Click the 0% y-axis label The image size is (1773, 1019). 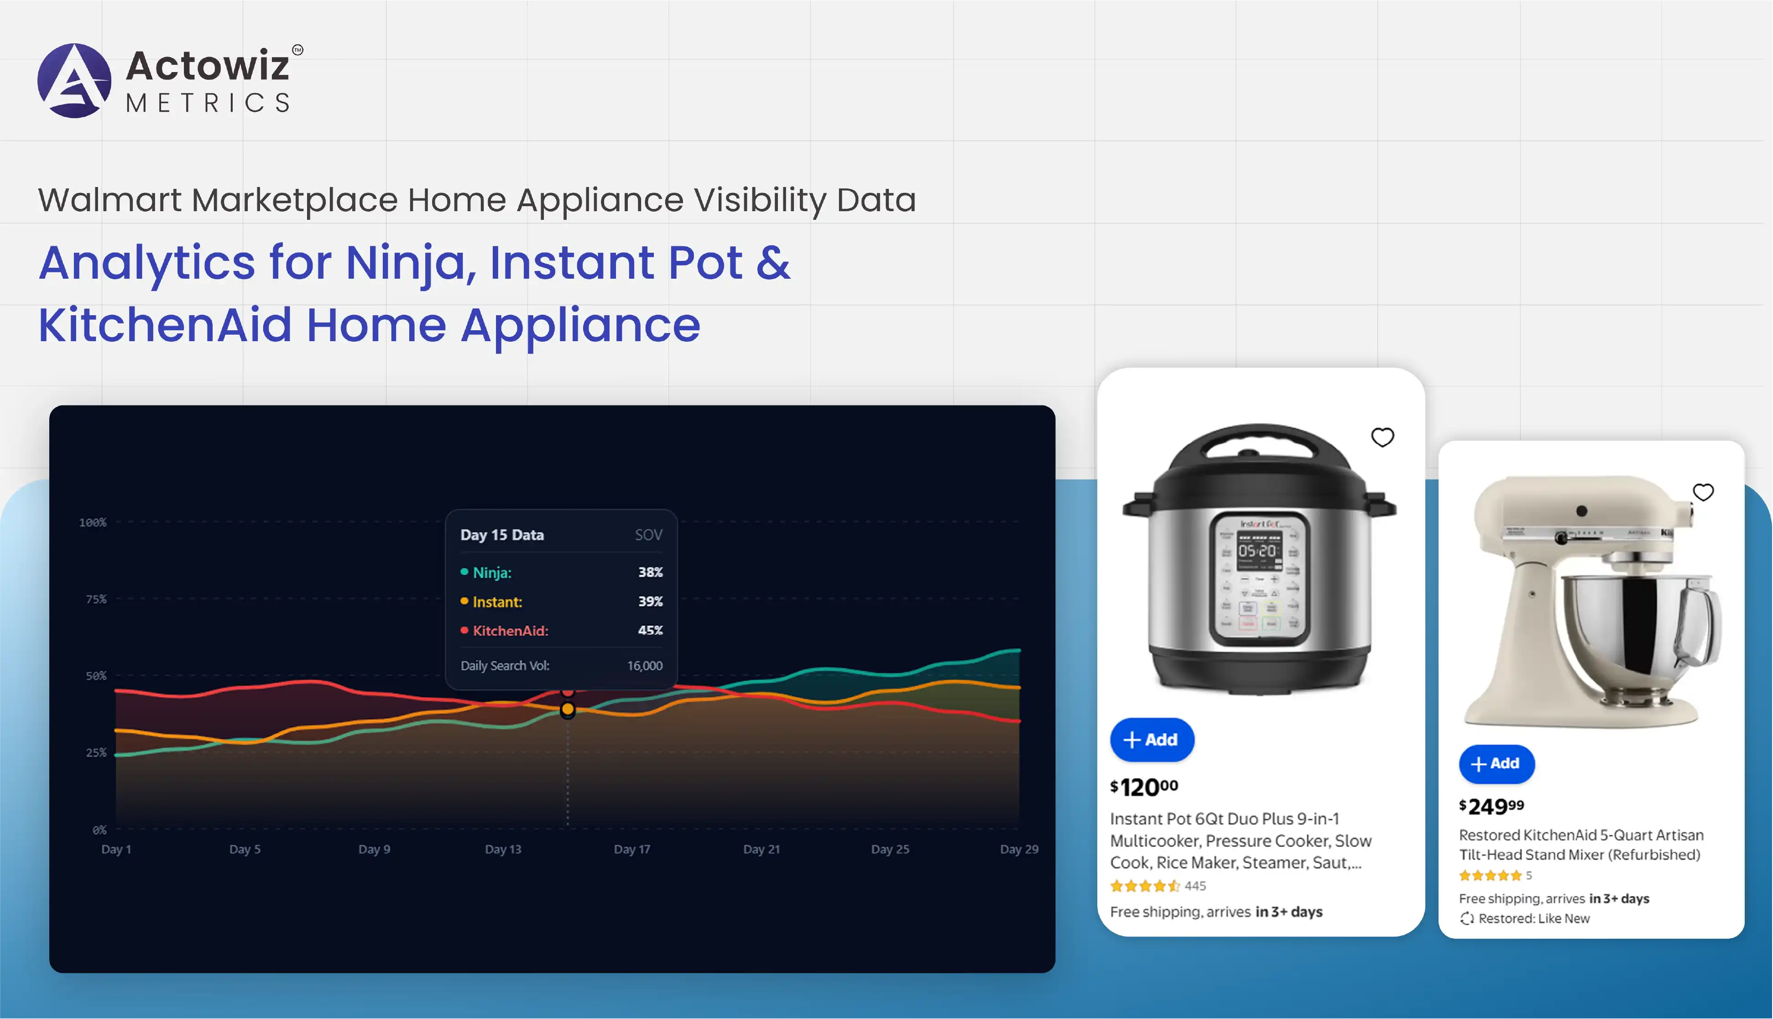click(x=99, y=830)
